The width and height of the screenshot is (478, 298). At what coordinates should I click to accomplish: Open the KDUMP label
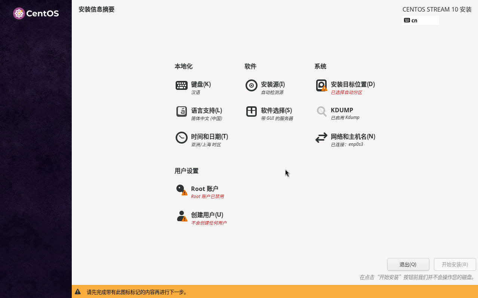point(342,110)
